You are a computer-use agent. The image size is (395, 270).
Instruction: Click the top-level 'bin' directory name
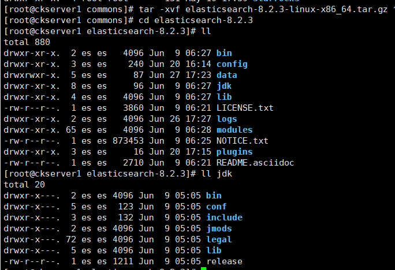[224, 53]
